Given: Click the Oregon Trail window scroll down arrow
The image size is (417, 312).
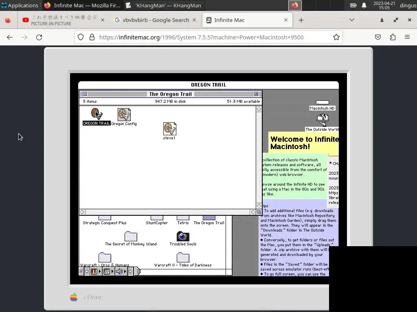Looking at the screenshot, I should click(x=259, y=206).
